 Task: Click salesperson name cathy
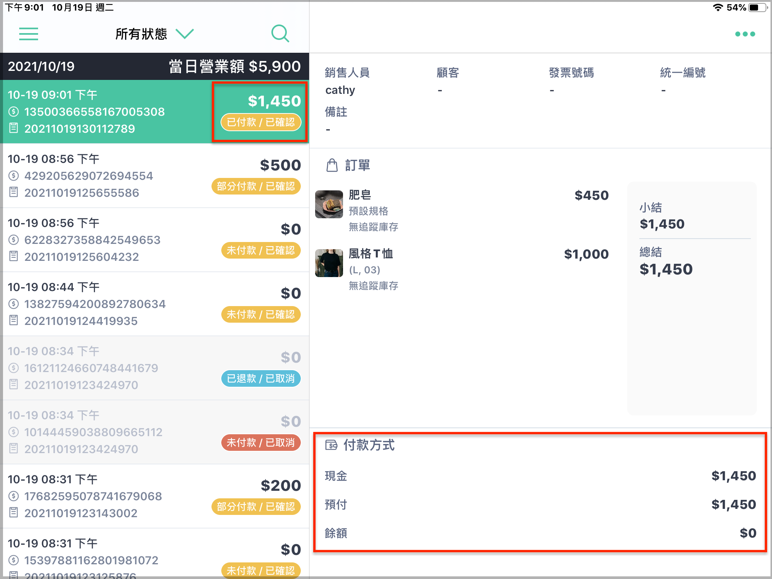pos(340,90)
